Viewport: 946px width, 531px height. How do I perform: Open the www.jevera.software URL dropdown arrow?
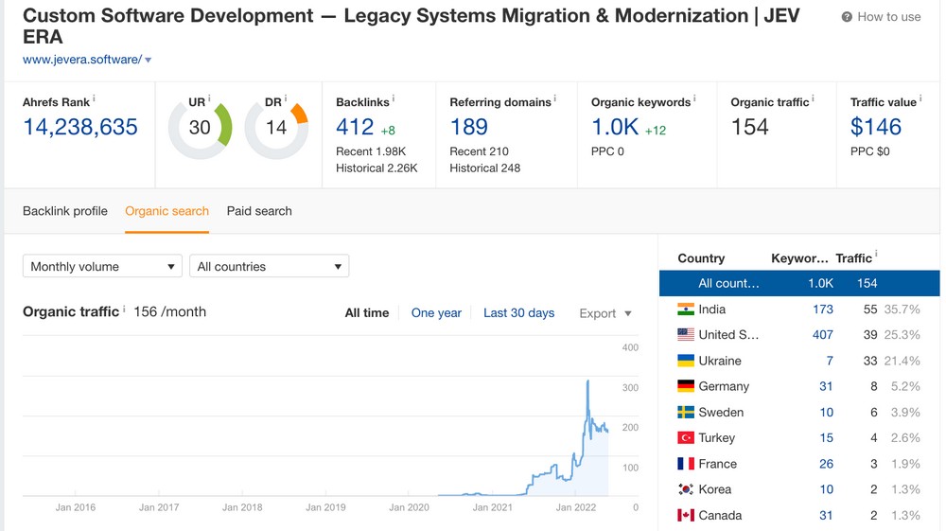click(x=148, y=60)
